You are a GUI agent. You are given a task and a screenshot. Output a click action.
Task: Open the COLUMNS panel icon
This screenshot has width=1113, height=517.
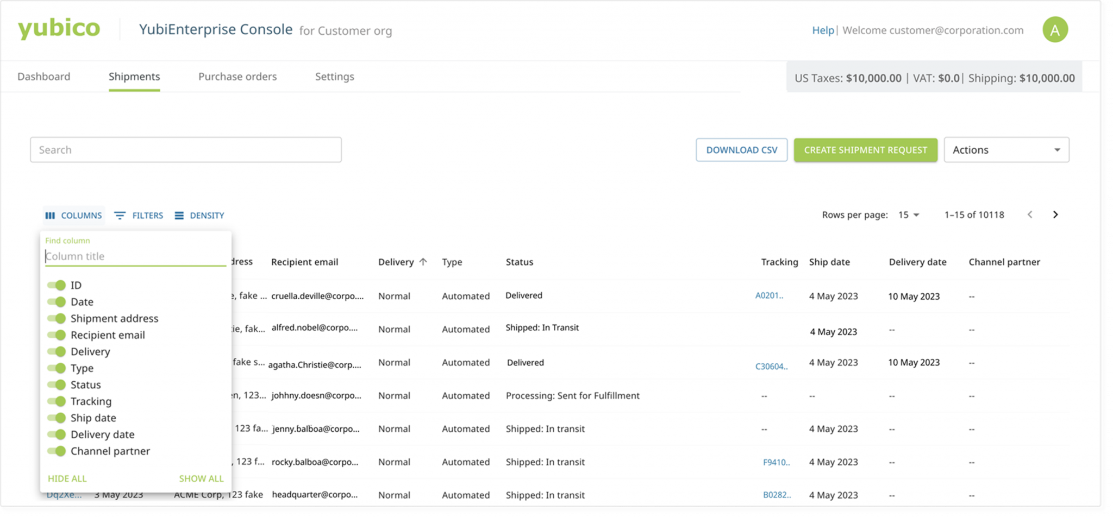click(51, 215)
